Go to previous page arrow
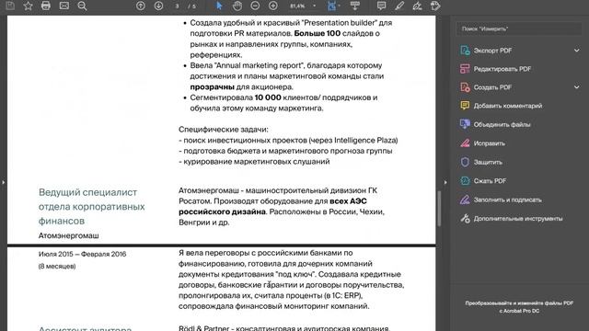The width and height of the screenshot is (589, 331). point(141,6)
